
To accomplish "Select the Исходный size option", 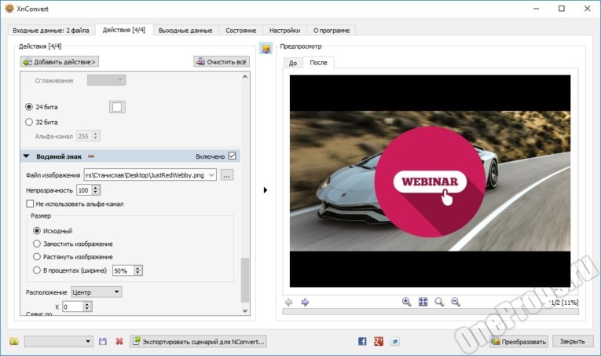I will 37,231.
